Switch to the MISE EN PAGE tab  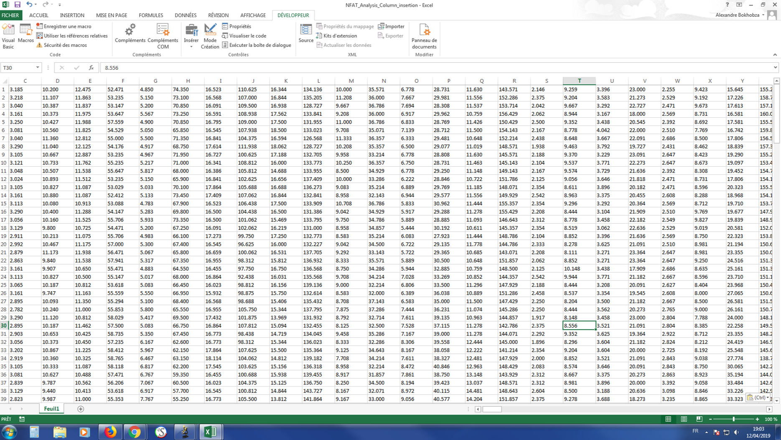112,15
